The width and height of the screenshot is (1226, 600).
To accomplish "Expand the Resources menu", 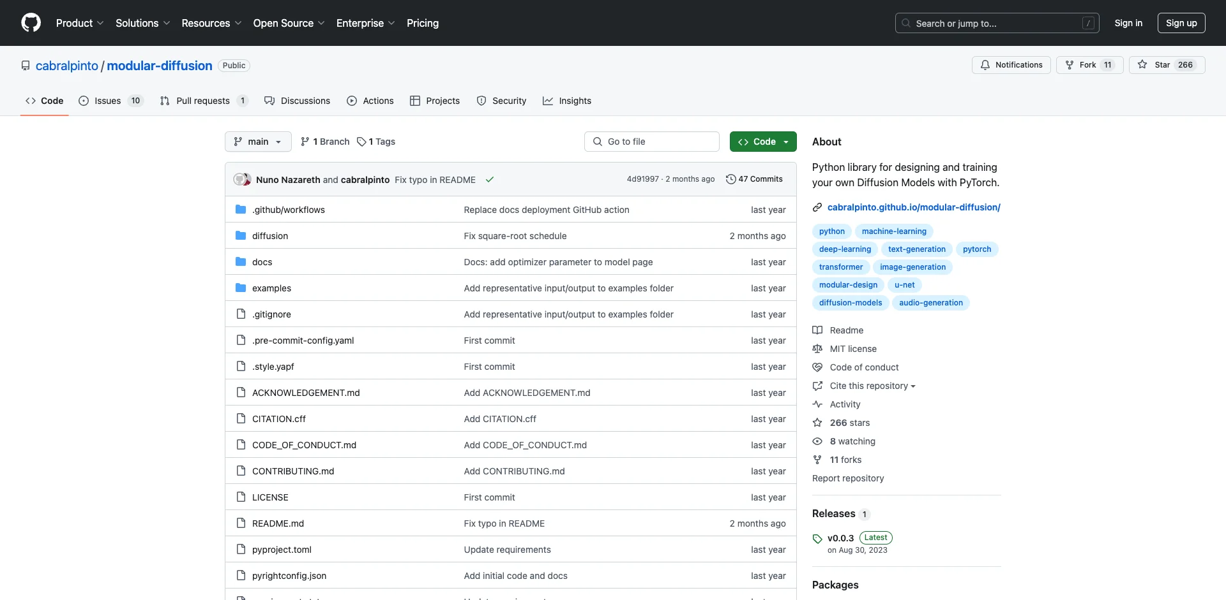I will 212,23.
